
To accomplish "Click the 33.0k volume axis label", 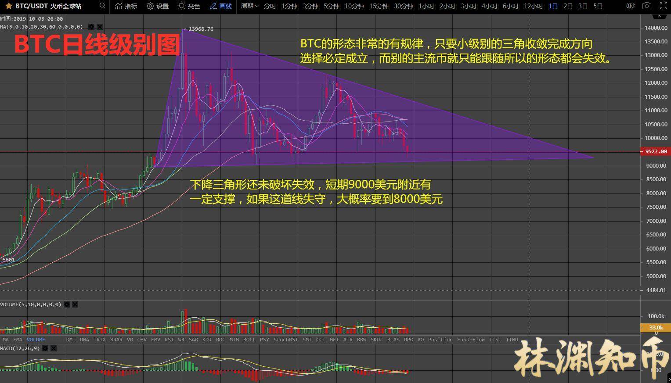I will click(656, 327).
